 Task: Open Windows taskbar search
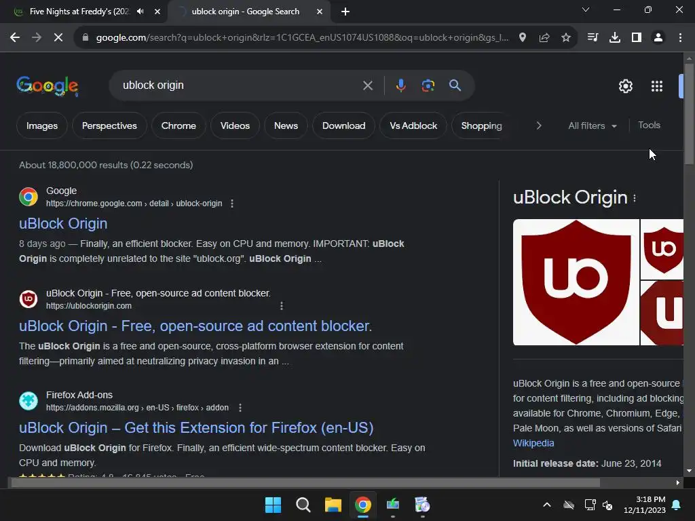(x=303, y=505)
